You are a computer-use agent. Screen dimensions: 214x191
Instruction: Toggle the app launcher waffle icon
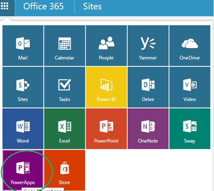tap(5, 6)
